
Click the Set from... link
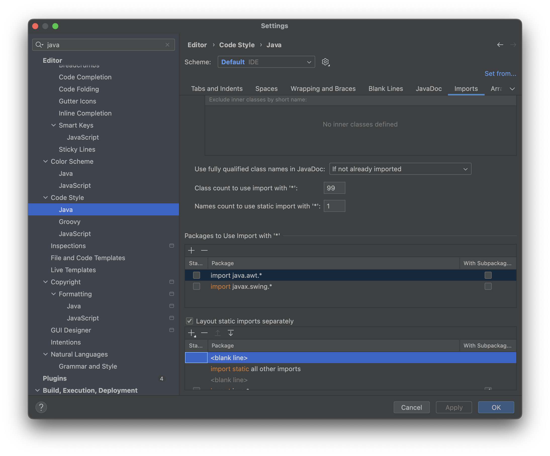[x=500, y=74]
